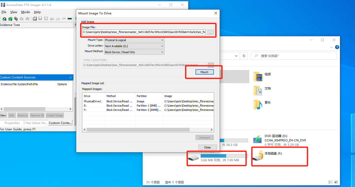Viewport: 355px width, 187px height.
Task: Open the File menu
Action: tap(4, 12)
